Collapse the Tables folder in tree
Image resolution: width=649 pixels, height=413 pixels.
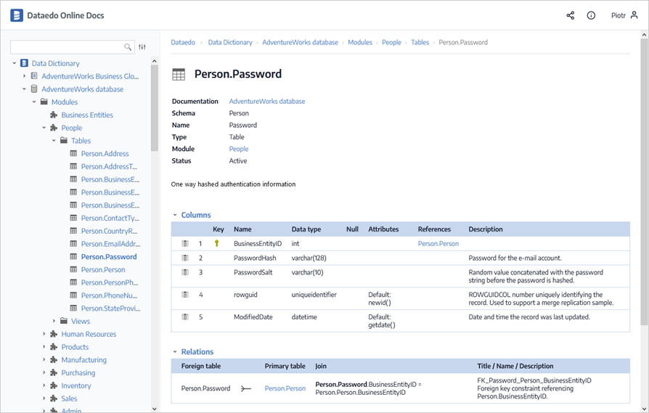[54, 141]
